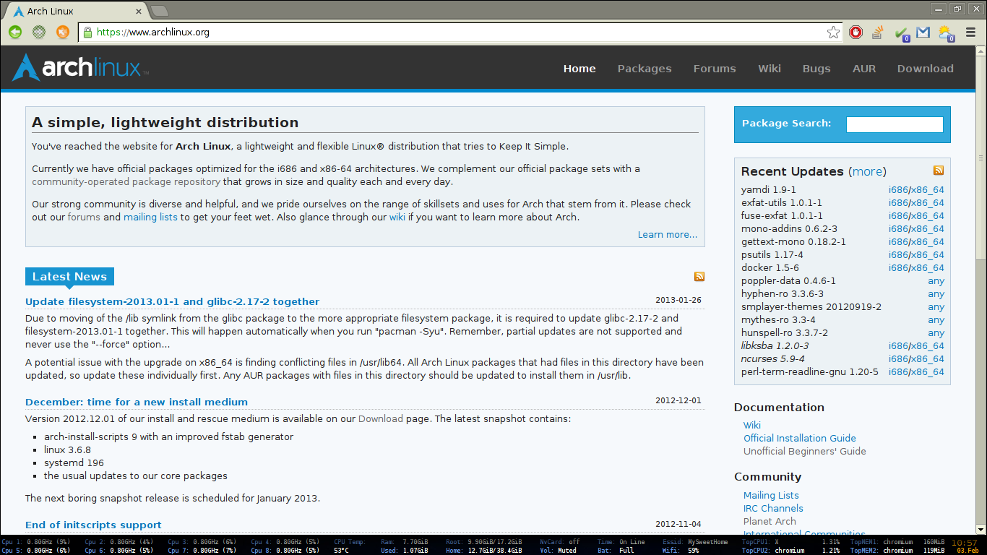This screenshot has width=987, height=555.
Task: Open the Download nav item in header
Action: pos(926,69)
